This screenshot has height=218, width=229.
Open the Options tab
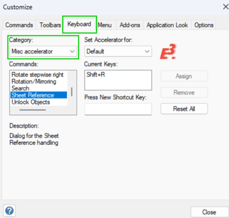coord(204,25)
